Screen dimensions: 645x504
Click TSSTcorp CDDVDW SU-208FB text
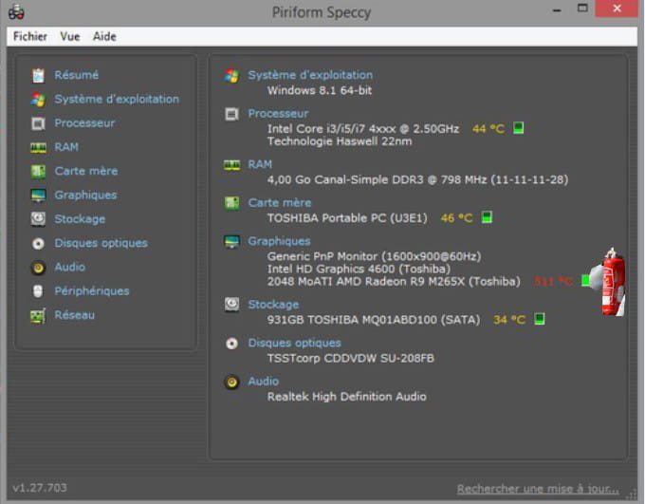pyautogui.click(x=350, y=358)
